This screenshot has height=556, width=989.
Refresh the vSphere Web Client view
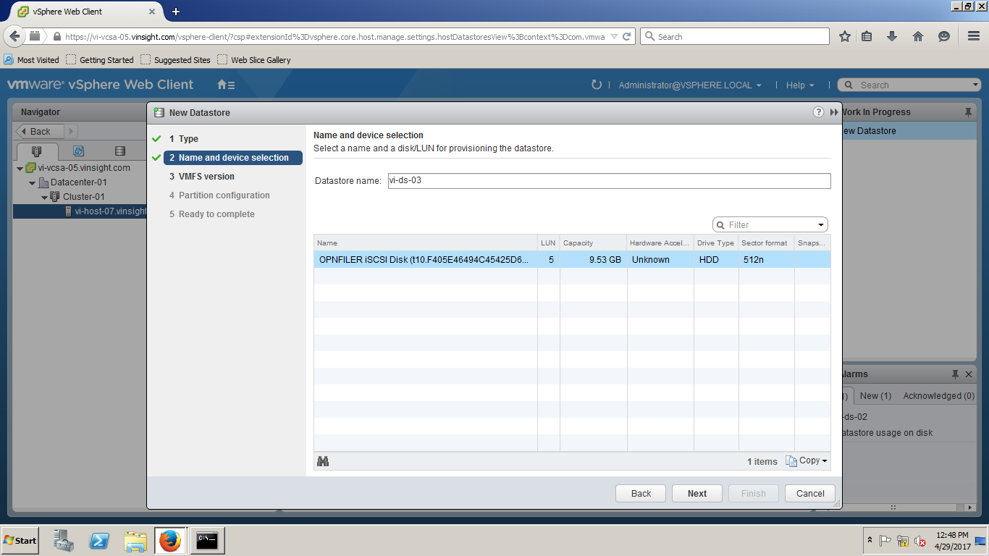[597, 85]
